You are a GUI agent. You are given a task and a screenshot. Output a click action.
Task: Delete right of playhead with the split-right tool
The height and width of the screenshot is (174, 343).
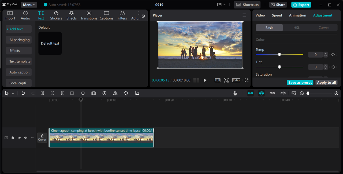(62, 93)
